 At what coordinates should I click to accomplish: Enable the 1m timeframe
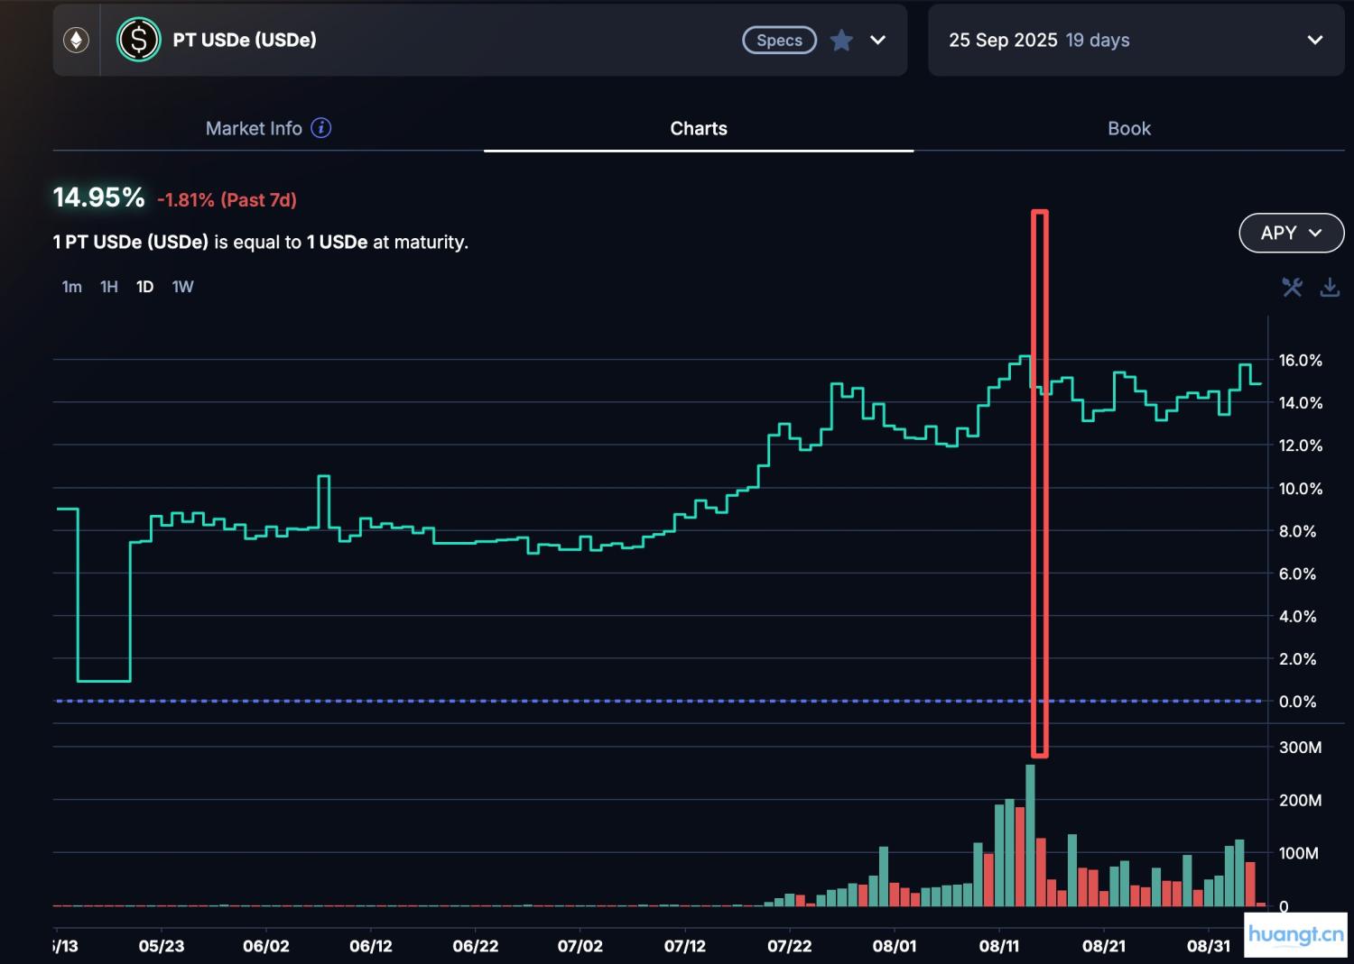point(71,286)
